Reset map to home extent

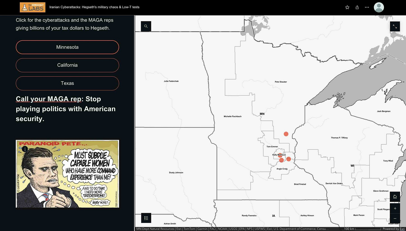pyautogui.click(x=395, y=197)
